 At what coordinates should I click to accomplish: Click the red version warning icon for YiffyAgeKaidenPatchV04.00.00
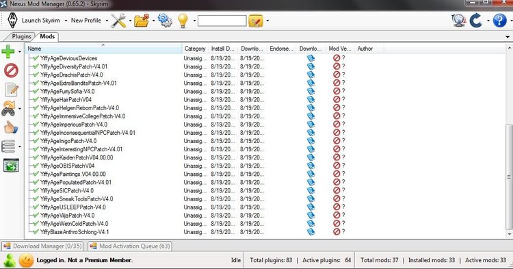coord(337,157)
